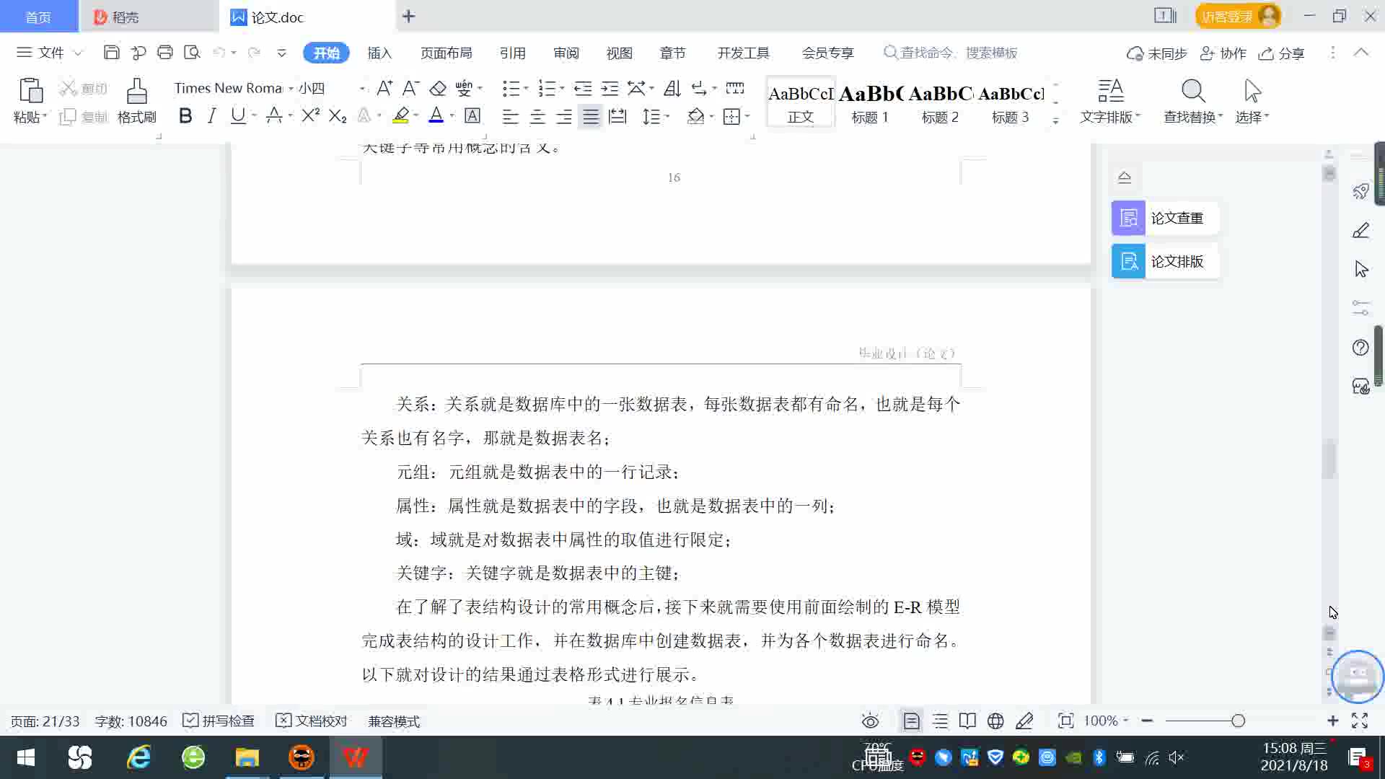
Task: Click the 论文查重 button
Action: (x=1164, y=218)
